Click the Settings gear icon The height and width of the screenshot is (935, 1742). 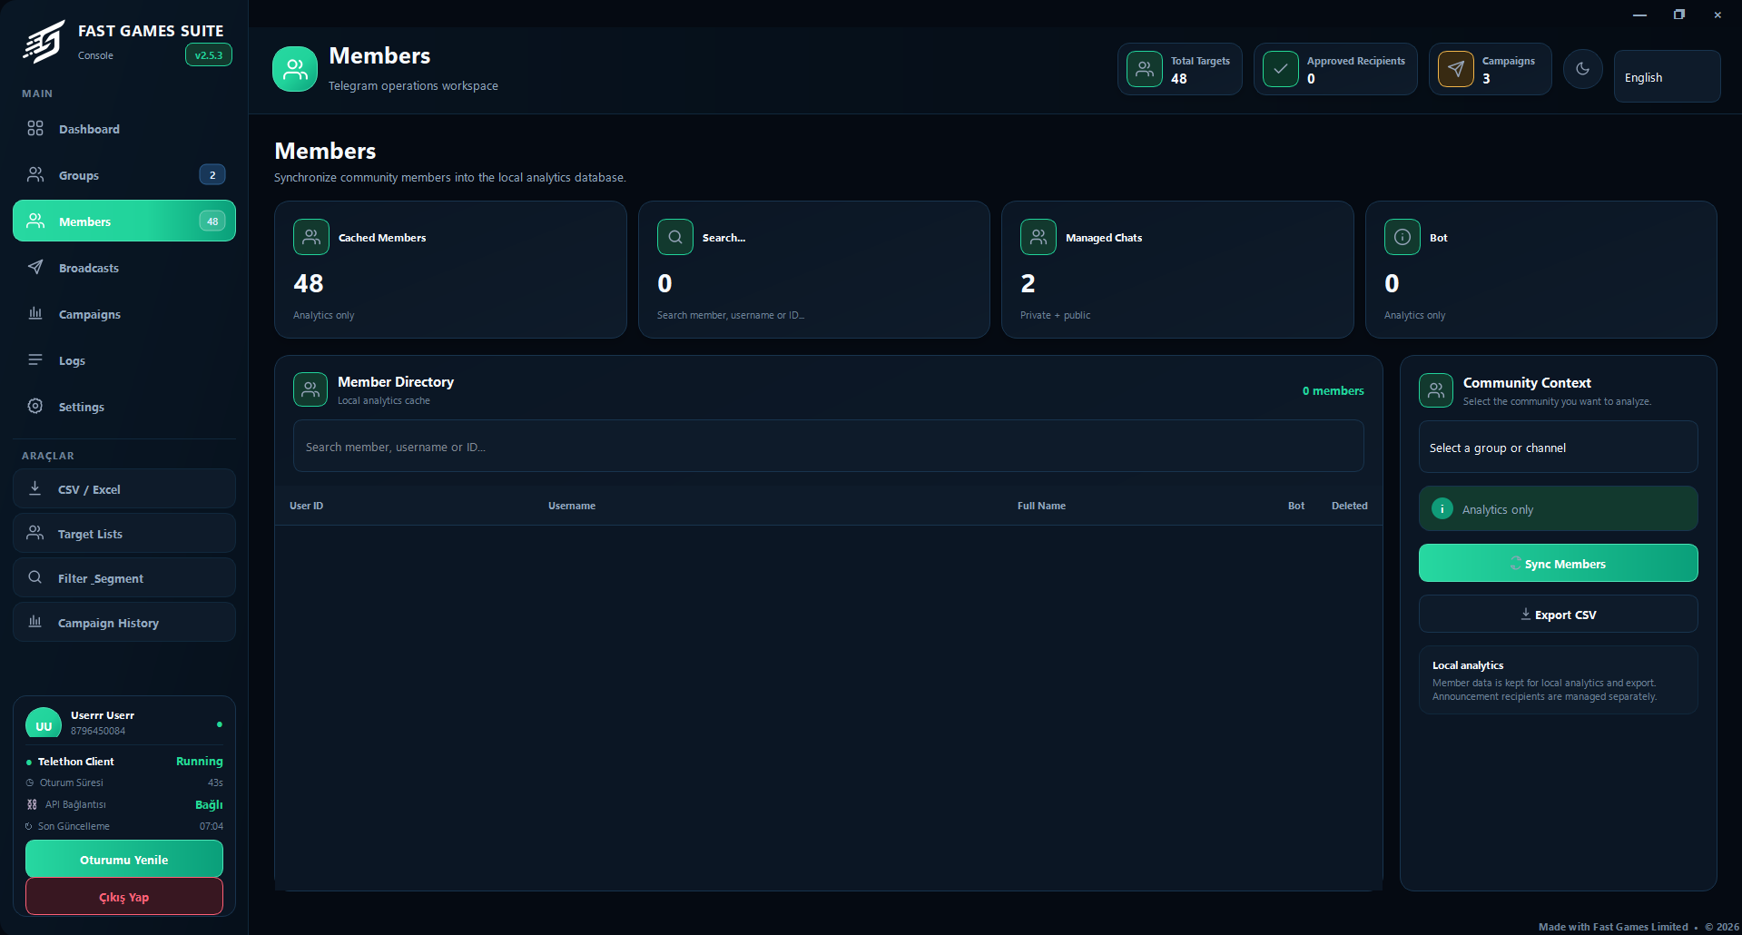[35, 406]
